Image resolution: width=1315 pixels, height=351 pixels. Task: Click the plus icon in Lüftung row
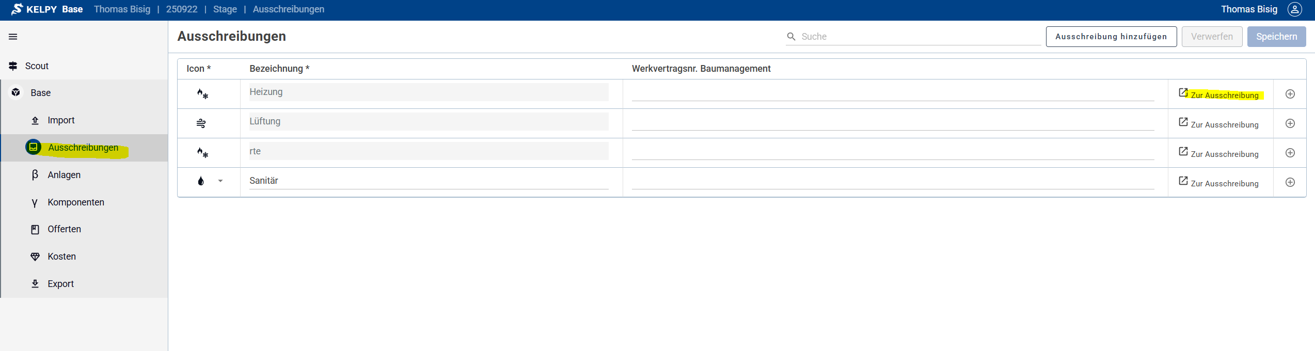[x=1290, y=123]
